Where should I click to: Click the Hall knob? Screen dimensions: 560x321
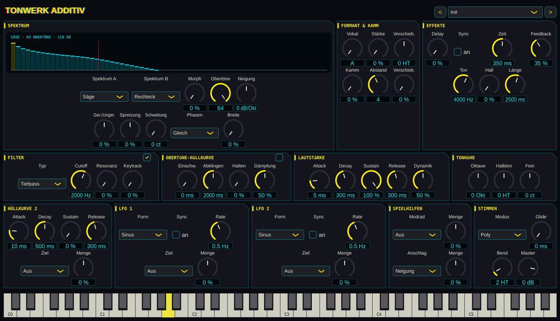click(489, 85)
